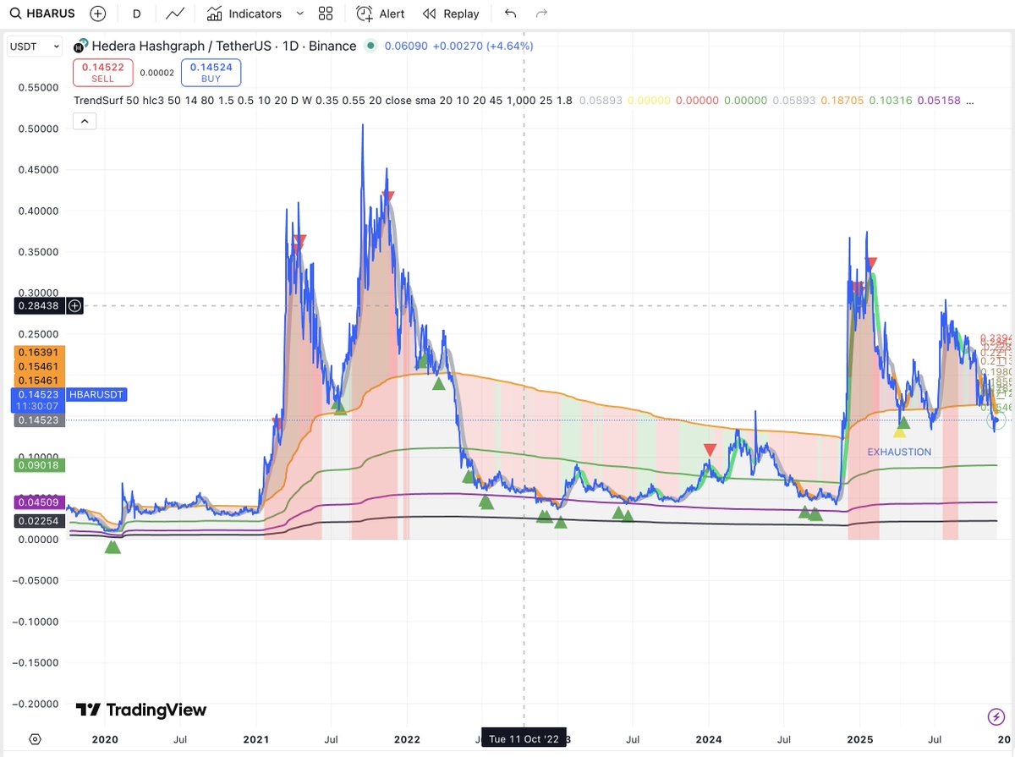The width and height of the screenshot is (1015, 757).
Task: Click the quick actions lightning icon
Action: coord(995,717)
